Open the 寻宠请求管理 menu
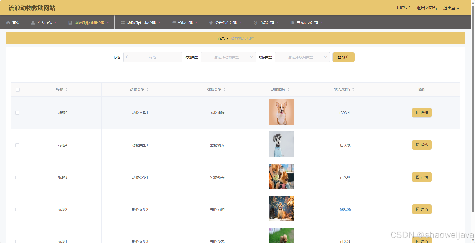The height and width of the screenshot is (243, 475). click(x=306, y=22)
